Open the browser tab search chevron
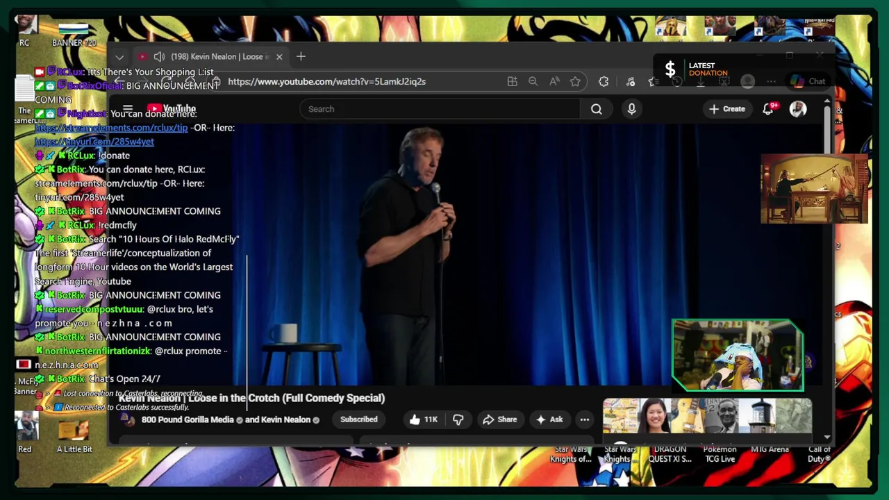The image size is (889, 500). 119,57
